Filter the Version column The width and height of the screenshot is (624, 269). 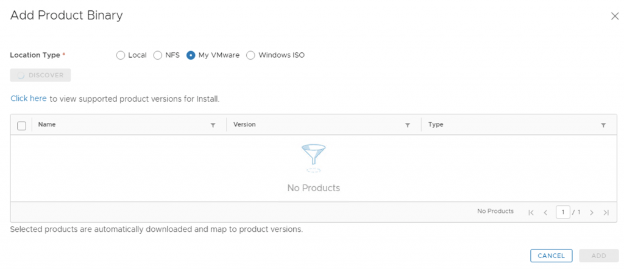(x=408, y=125)
